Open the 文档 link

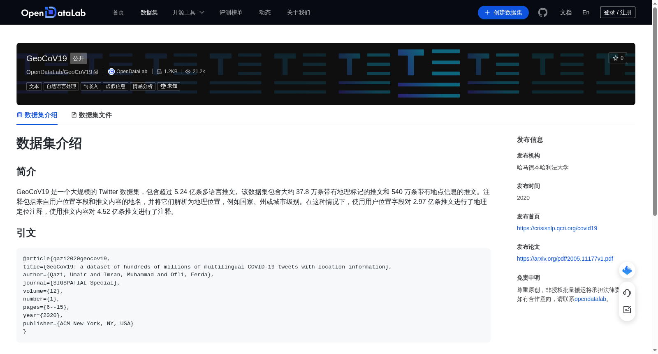[566, 12]
